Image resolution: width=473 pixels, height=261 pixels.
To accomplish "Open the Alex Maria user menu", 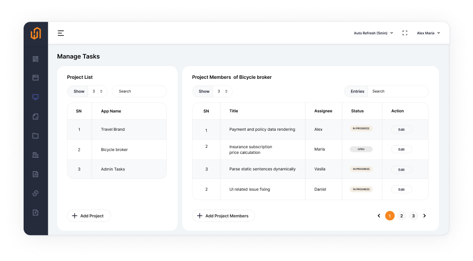I will point(428,33).
